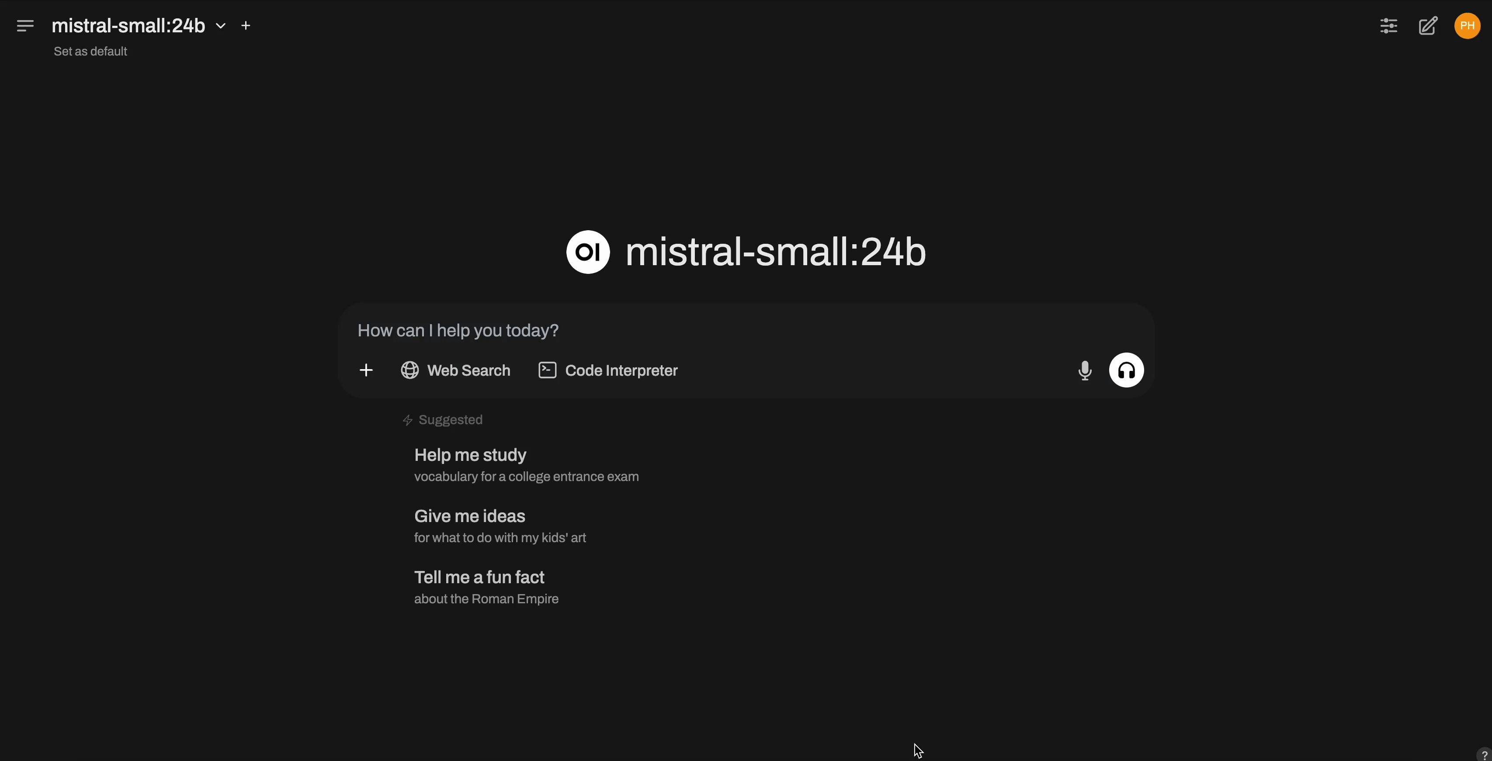Select 'Tell me a fun fact' suggestion
Viewport: 1492px width, 761px height.
pos(486,587)
